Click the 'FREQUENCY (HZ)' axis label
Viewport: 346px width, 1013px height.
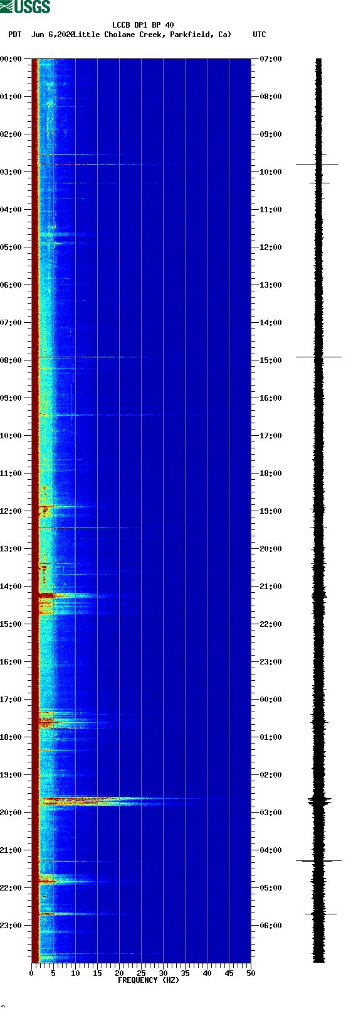pos(149,980)
